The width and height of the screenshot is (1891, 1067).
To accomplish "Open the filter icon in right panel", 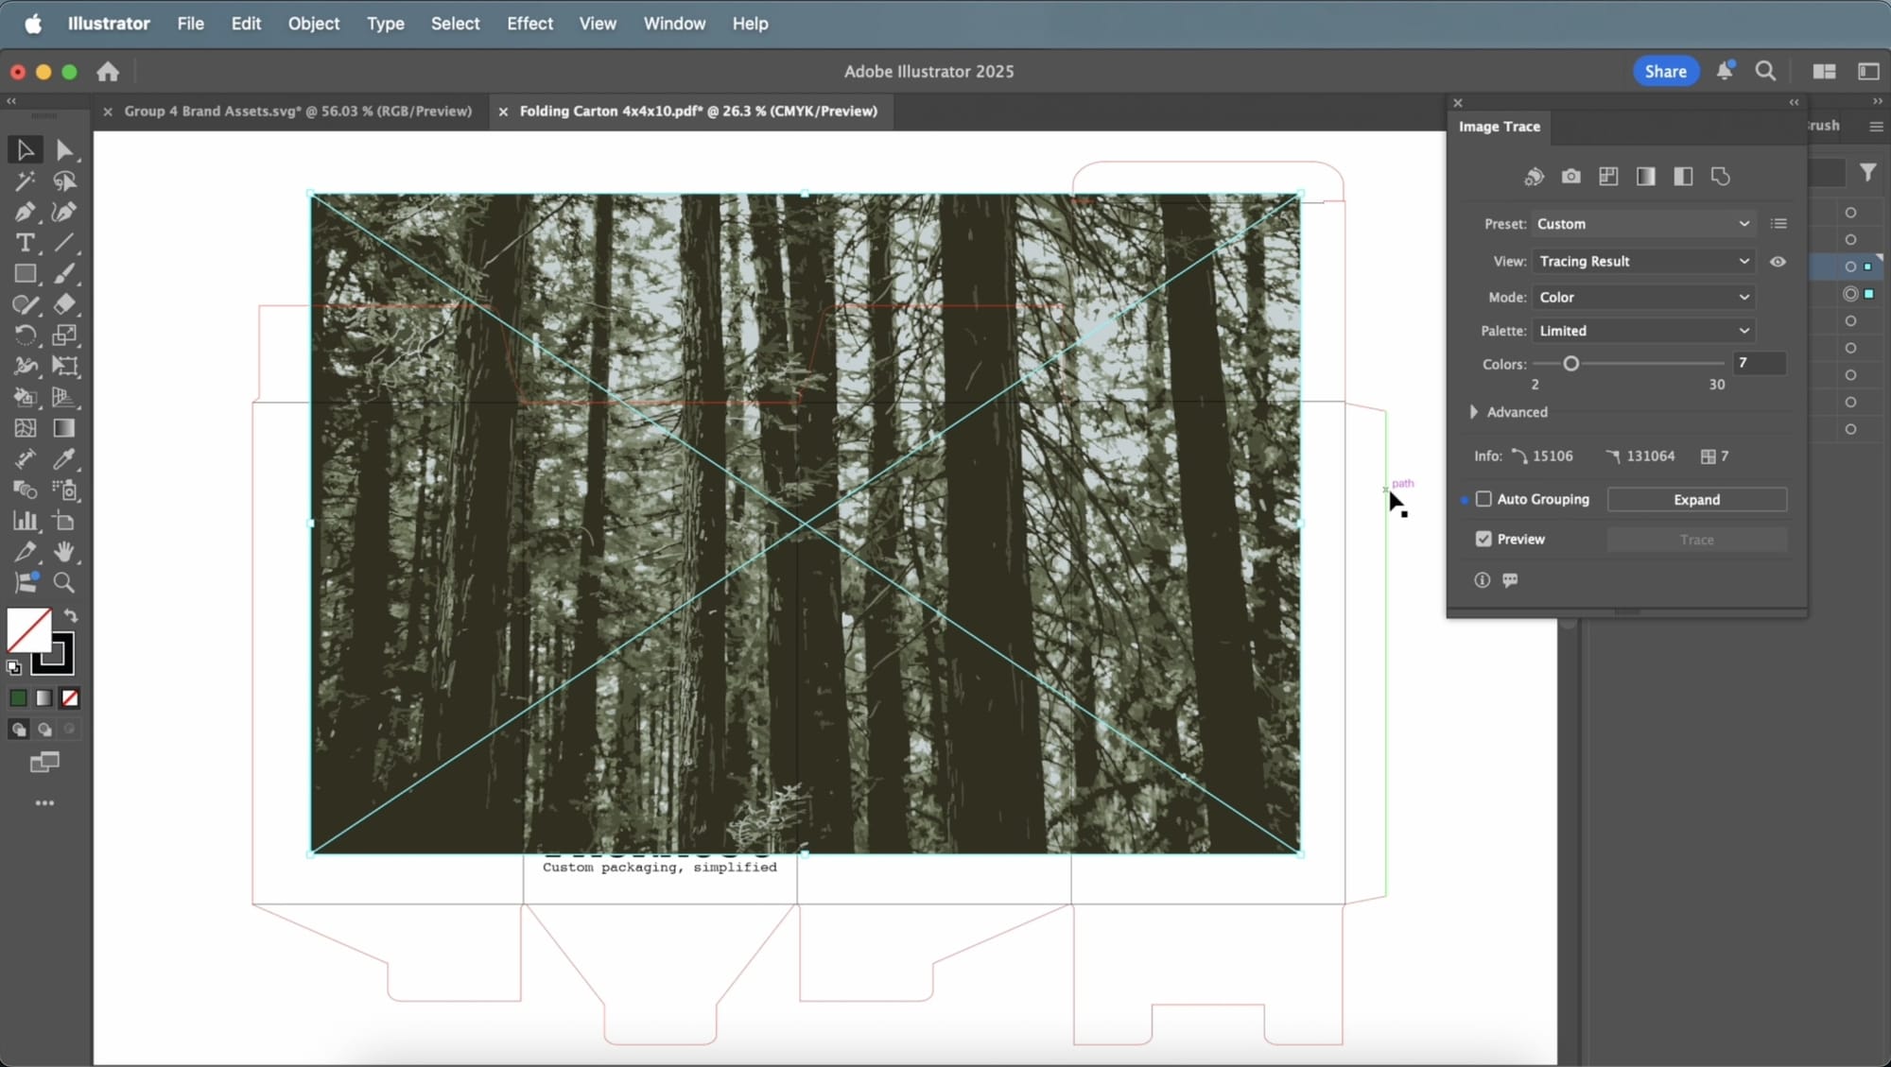I will point(1867,172).
